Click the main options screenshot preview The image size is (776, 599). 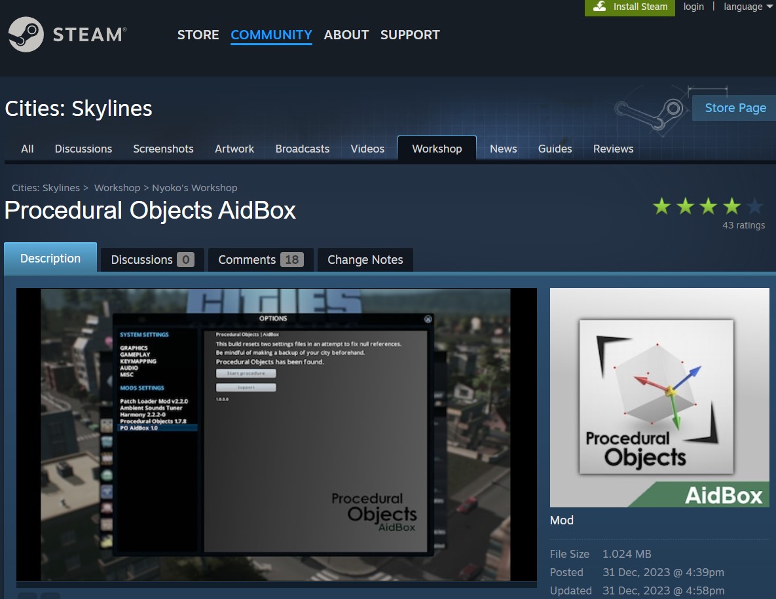click(276, 434)
